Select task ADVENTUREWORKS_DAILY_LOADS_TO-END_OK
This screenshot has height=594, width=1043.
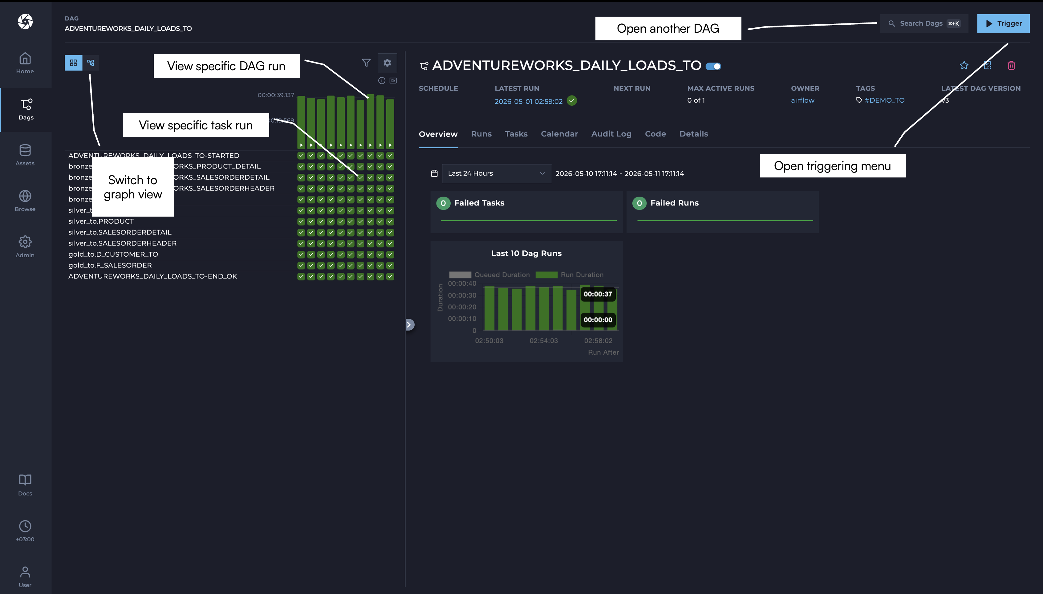coord(152,277)
